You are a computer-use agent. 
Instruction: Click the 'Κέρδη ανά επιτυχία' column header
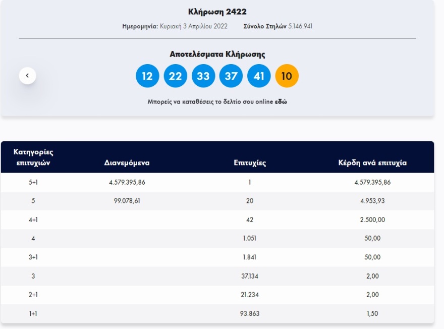372,163
